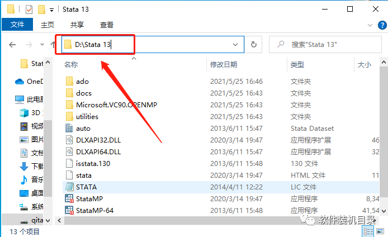
Task: Click the 2014/4/11 12:22 date cell
Action: click(236, 187)
